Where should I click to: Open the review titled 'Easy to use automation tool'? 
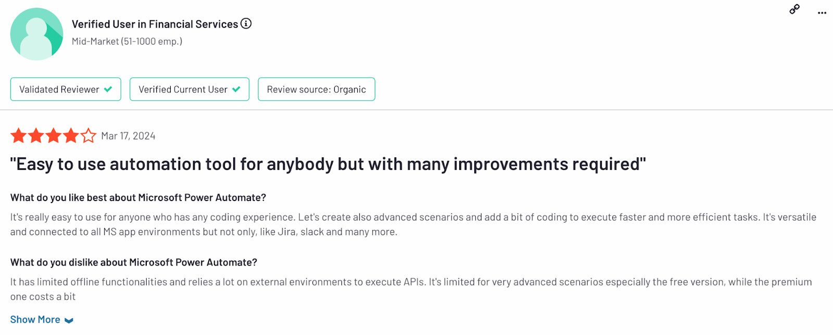(x=328, y=164)
